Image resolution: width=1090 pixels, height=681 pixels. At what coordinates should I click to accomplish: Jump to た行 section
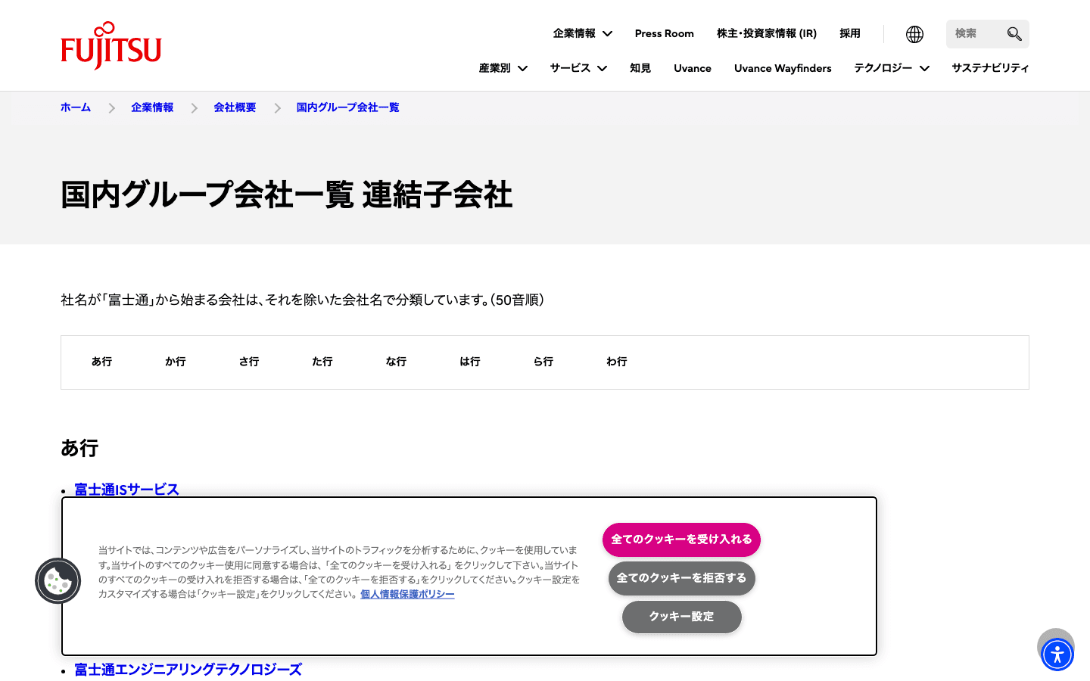coord(322,362)
